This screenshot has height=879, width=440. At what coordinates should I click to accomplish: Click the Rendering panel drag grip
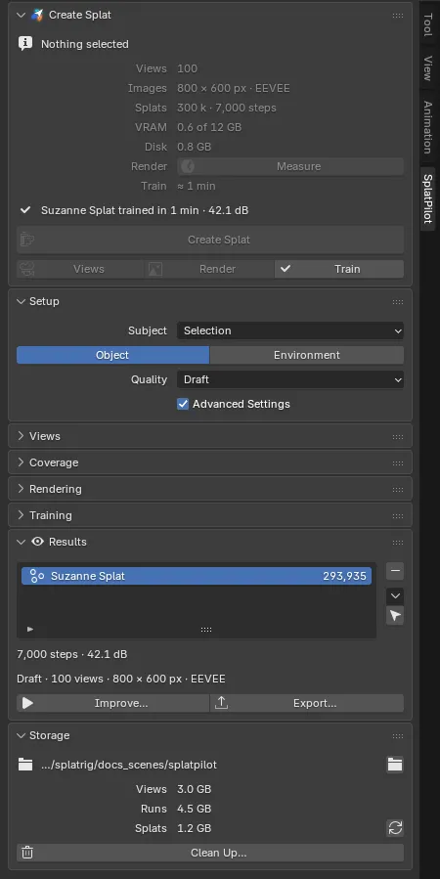(398, 489)
